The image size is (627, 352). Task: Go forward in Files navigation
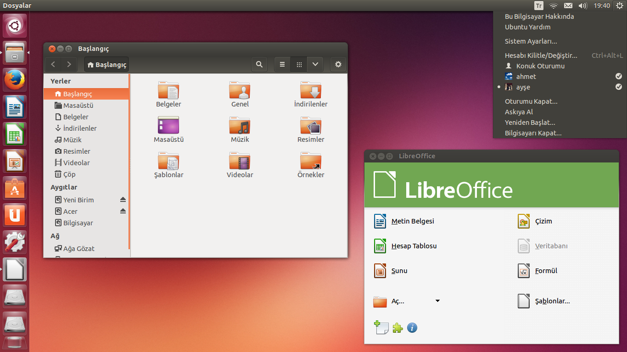click(x=69, y=65)
